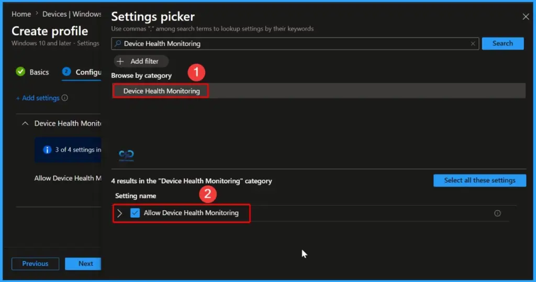Focus the Device Health Monitoring search field

point(295,43)
